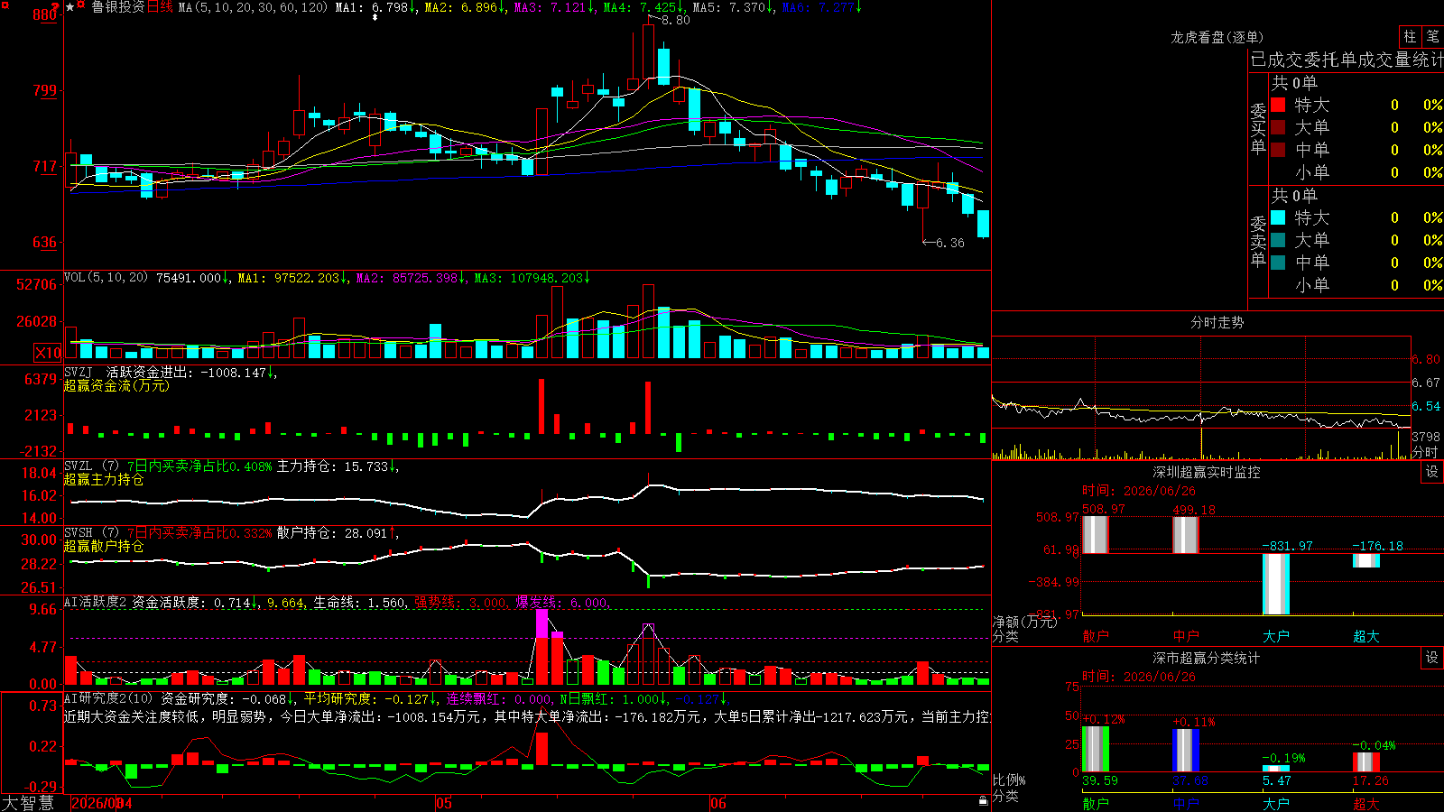Click the green 散户 ratio bar showing 39.59
Image resolution: width=1444 pixels, height=812 pixels.
1095,749
